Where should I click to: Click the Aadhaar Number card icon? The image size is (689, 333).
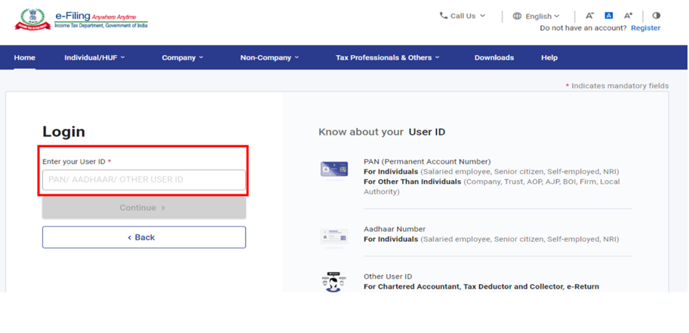pyautogui.click(x=334, y=237)
